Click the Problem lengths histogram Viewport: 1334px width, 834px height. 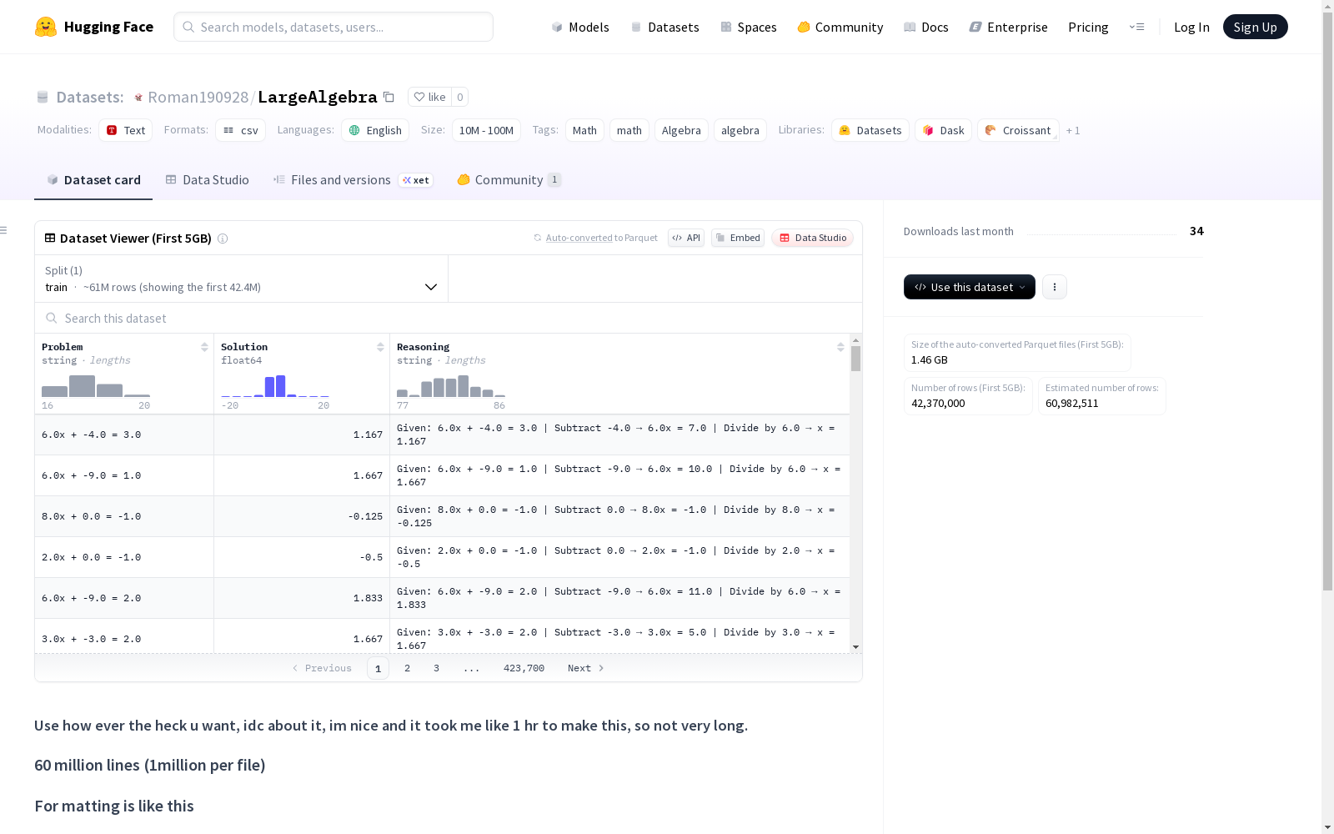click(96, 386)
